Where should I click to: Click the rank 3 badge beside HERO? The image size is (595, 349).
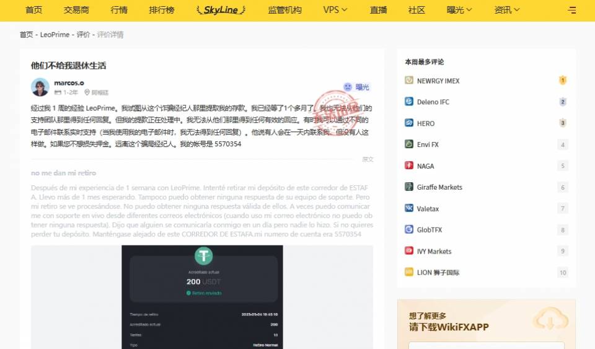click(563, 123)
